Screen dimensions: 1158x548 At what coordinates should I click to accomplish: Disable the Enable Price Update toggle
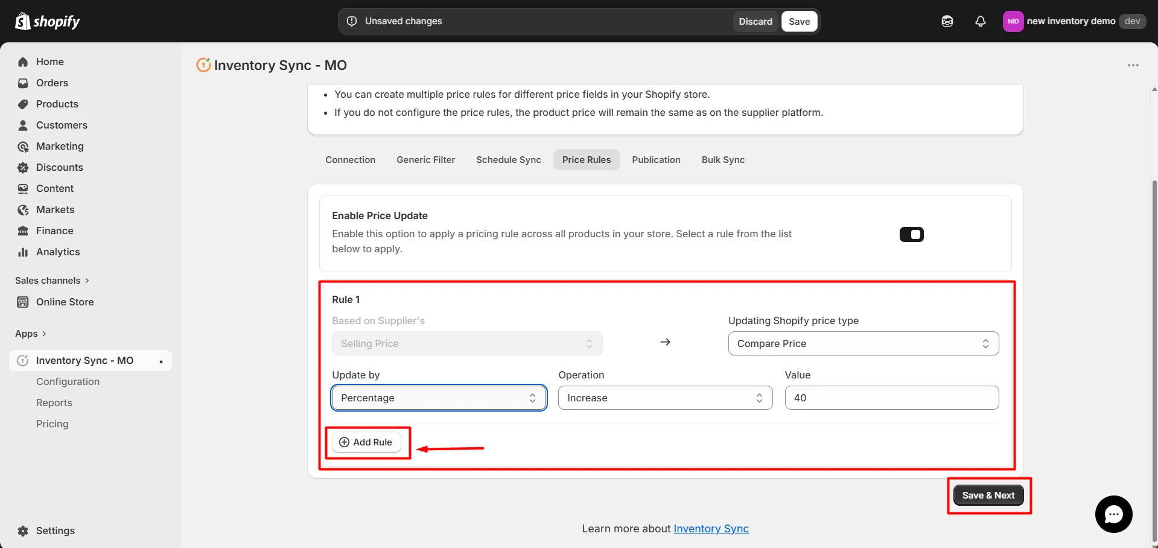click(x=911, y=234)
